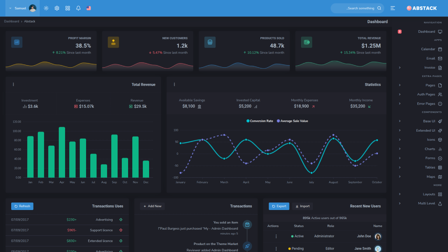Click the search magnifier icon
The width and height of the screenshot is (448, 252).
coord(379,8)
